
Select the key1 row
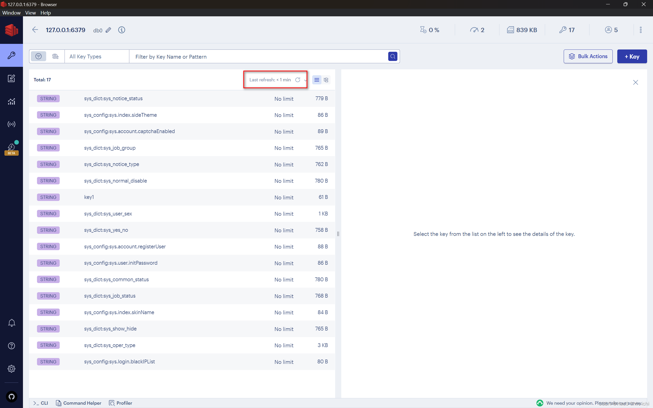pyautogui.click(x=182, y=197)
